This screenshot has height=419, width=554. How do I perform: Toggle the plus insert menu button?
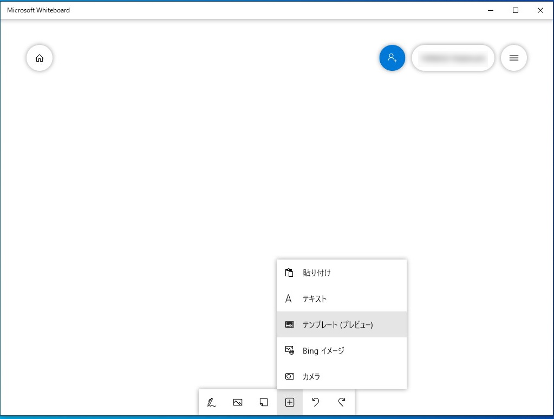(x=290, y=402)
